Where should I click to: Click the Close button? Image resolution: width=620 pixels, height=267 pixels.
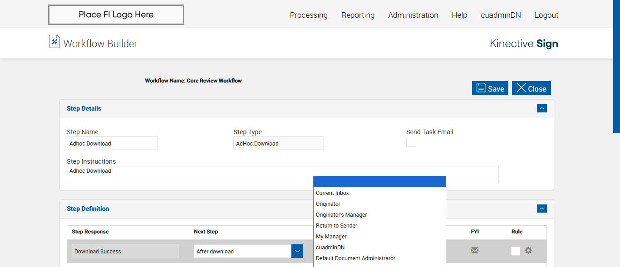(x=531, y=88)
